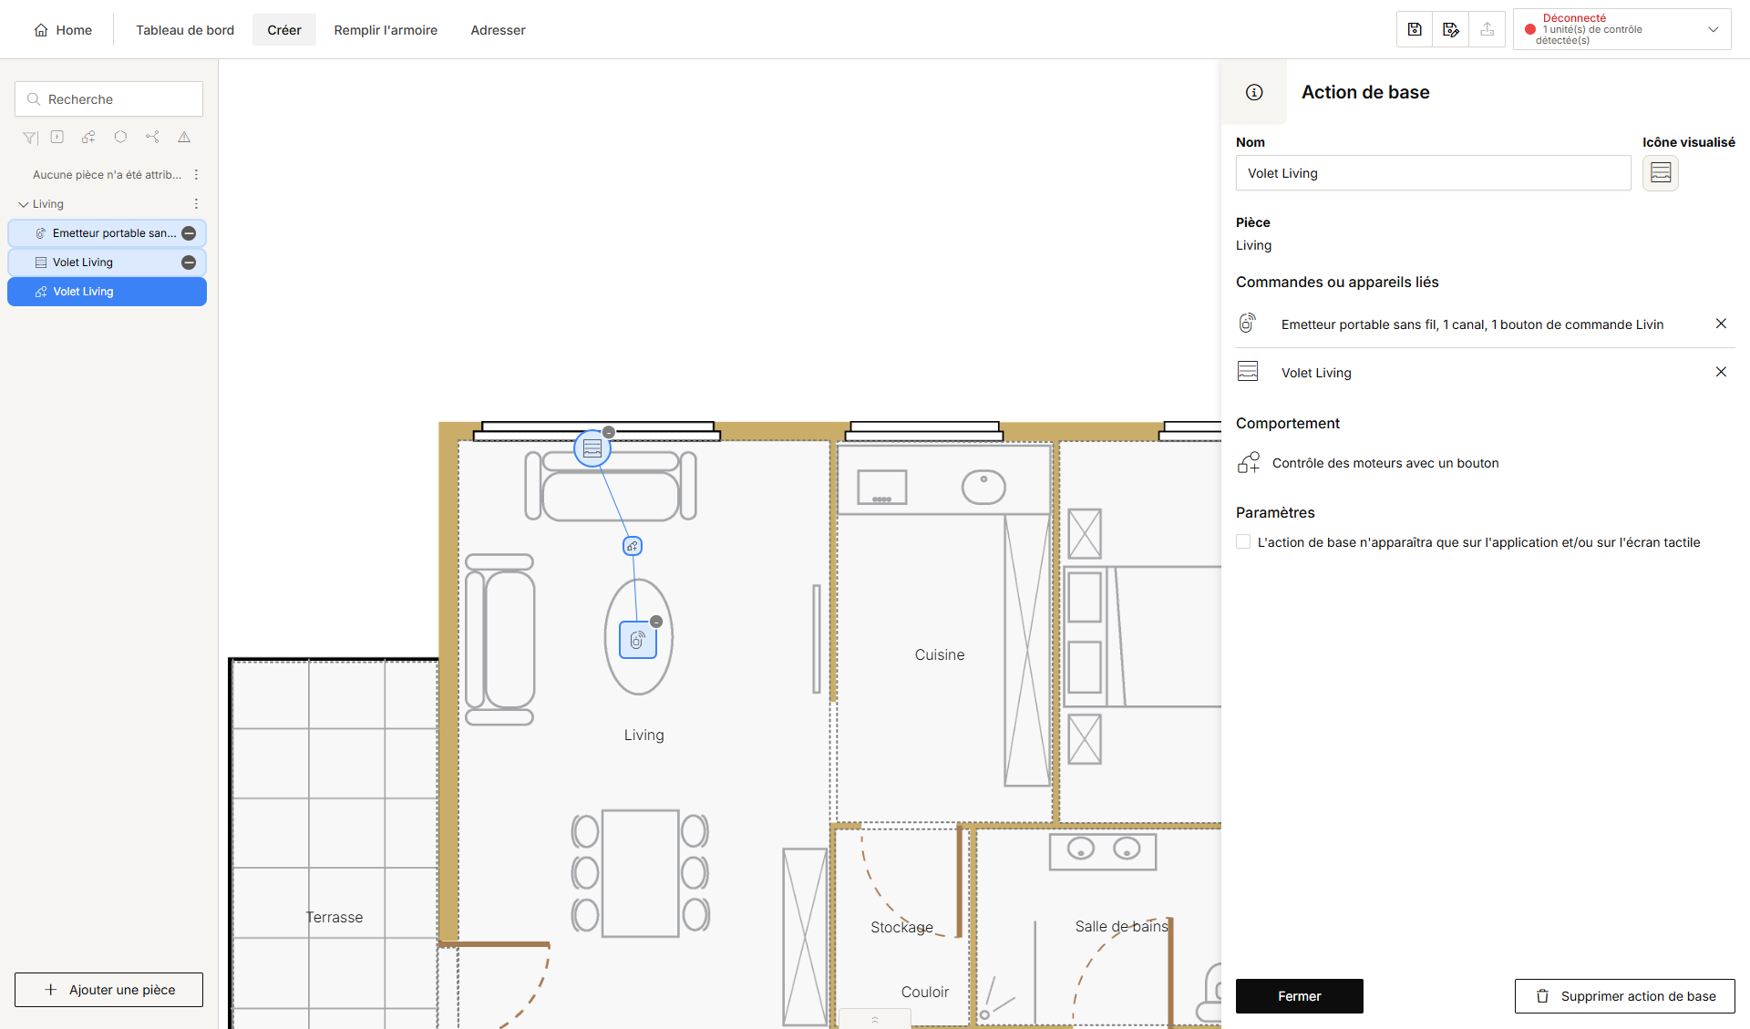Open the Adresser tab
1750x1029 pixels.
498,30
